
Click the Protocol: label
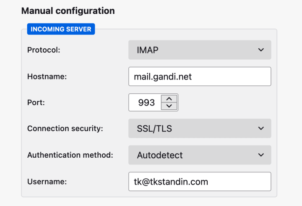pos(44,50)
